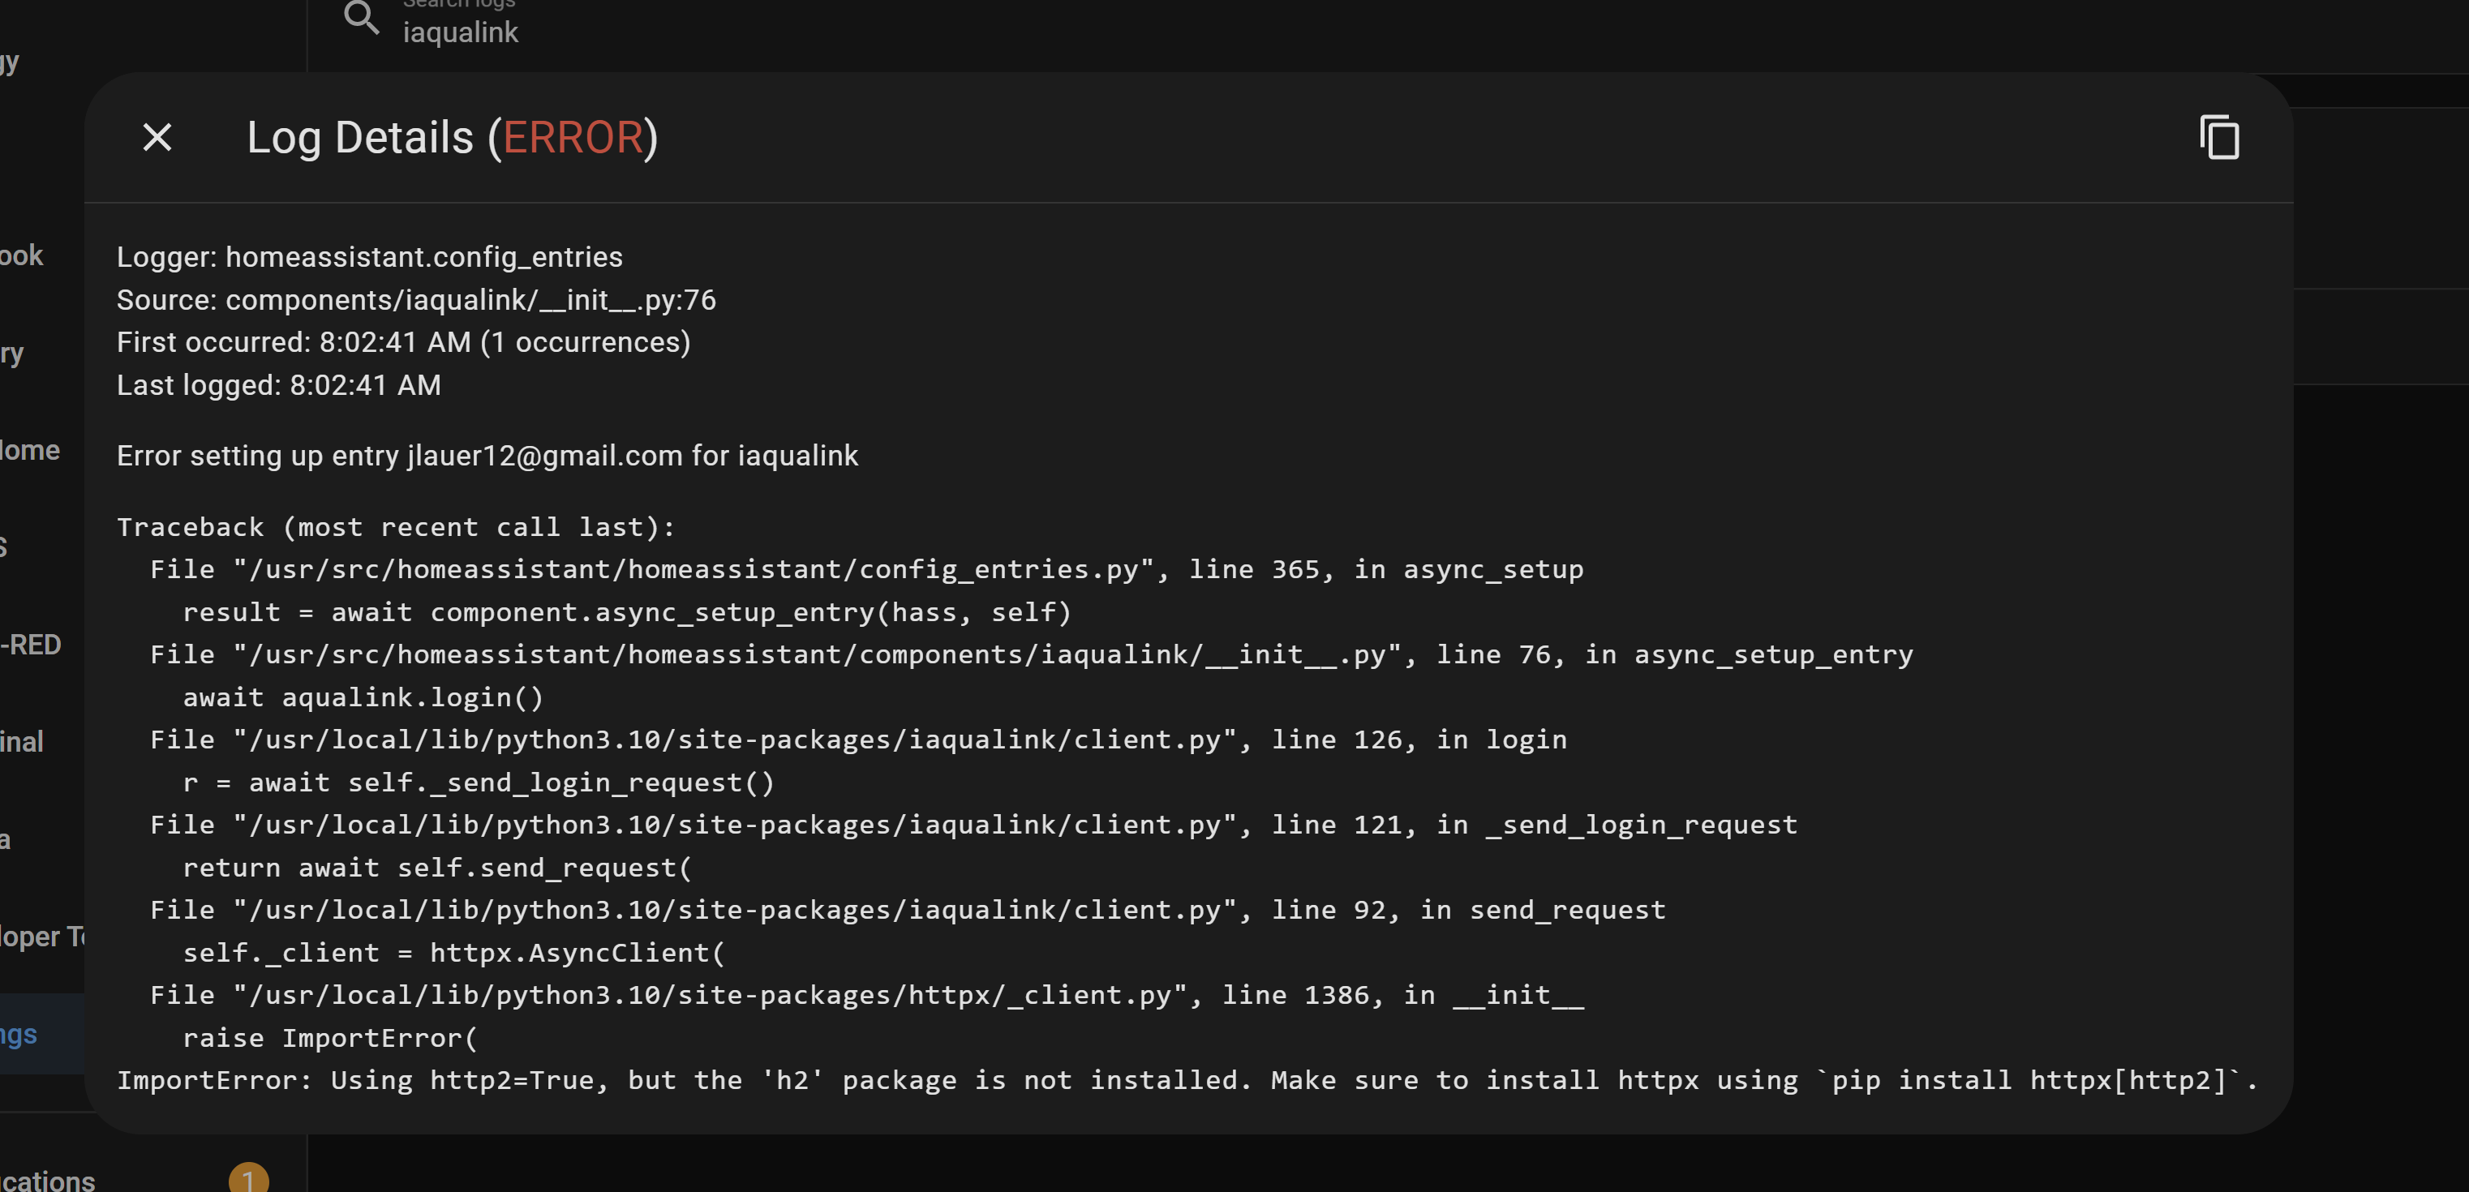Select the Last logged: 8:02:41 AM line

(x=279, y=385)
